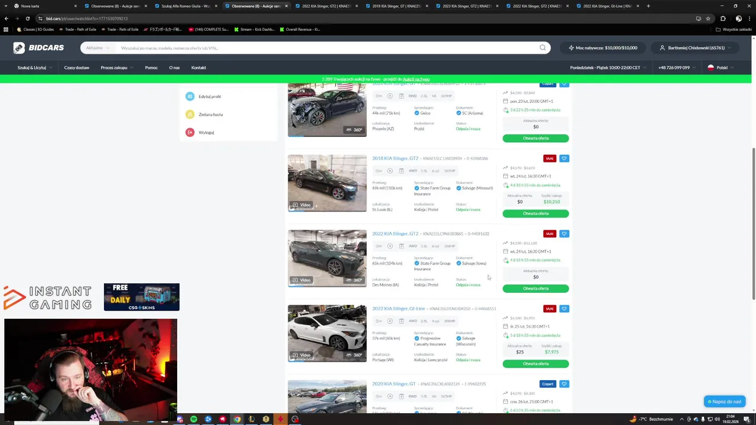Click the IAAI badge on 2022 Stinger GT2
756x425 pixels.
(x=550, y=234)
